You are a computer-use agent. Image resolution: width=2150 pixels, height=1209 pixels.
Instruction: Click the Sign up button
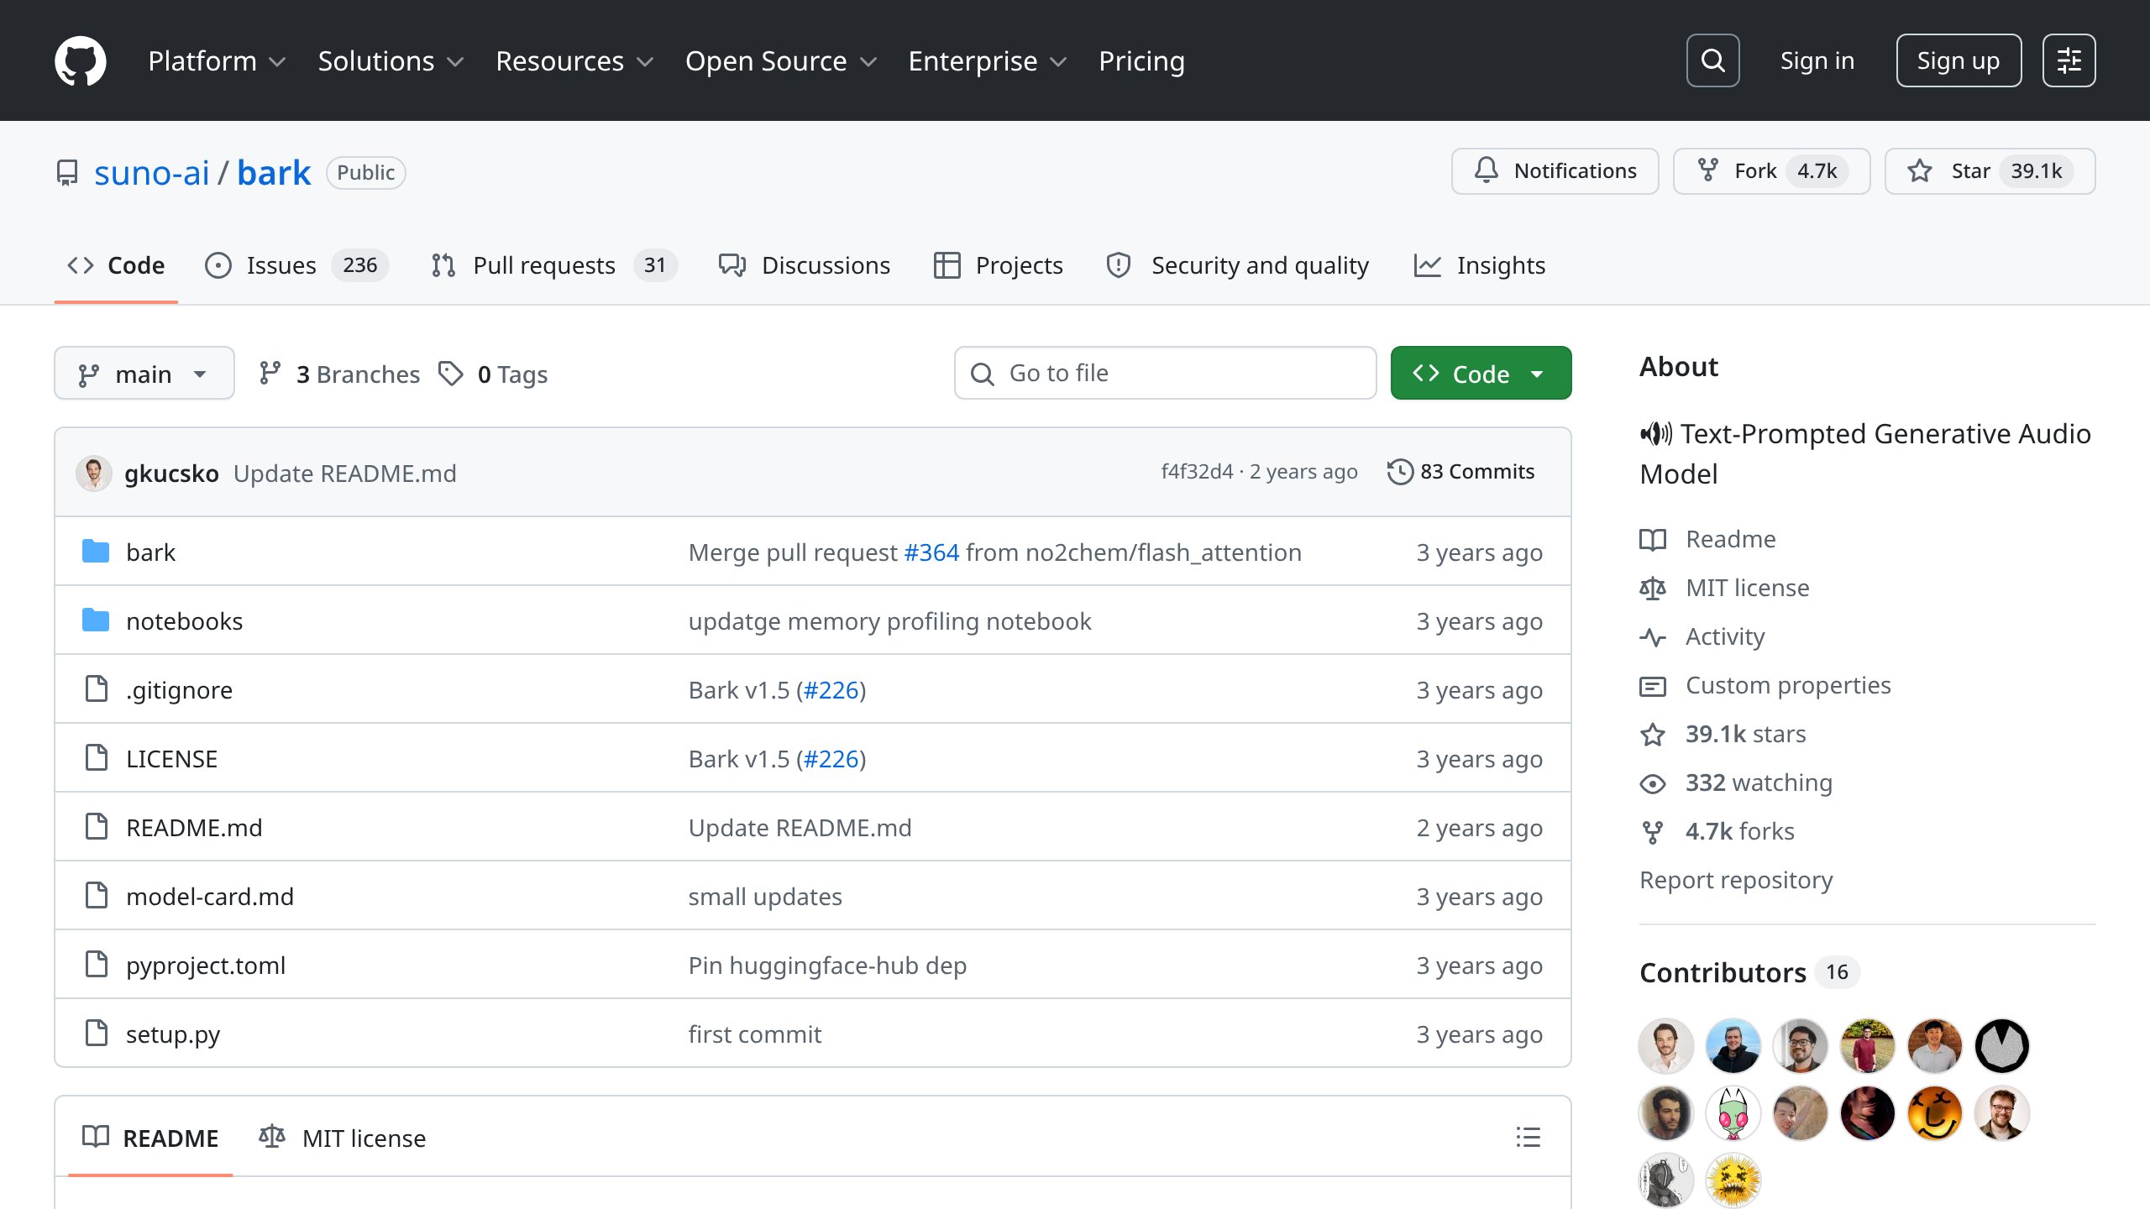[x=1959, y=60]
